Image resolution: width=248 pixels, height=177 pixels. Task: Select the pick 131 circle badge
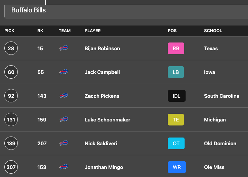tap(11, 119)
